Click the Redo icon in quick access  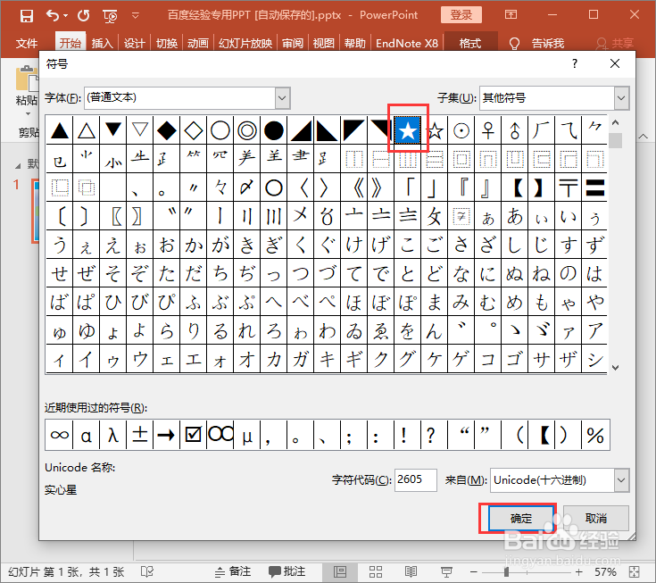(x=84, y=16)
